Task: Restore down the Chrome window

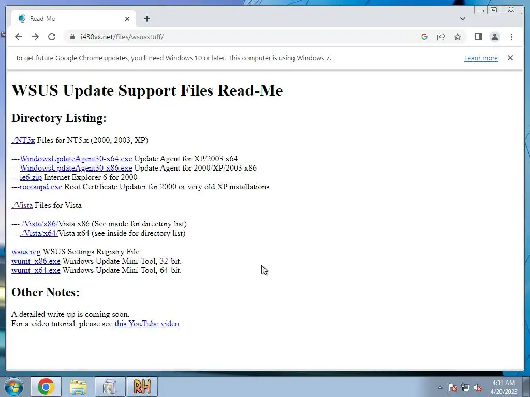Action: (x=494, y=10)
